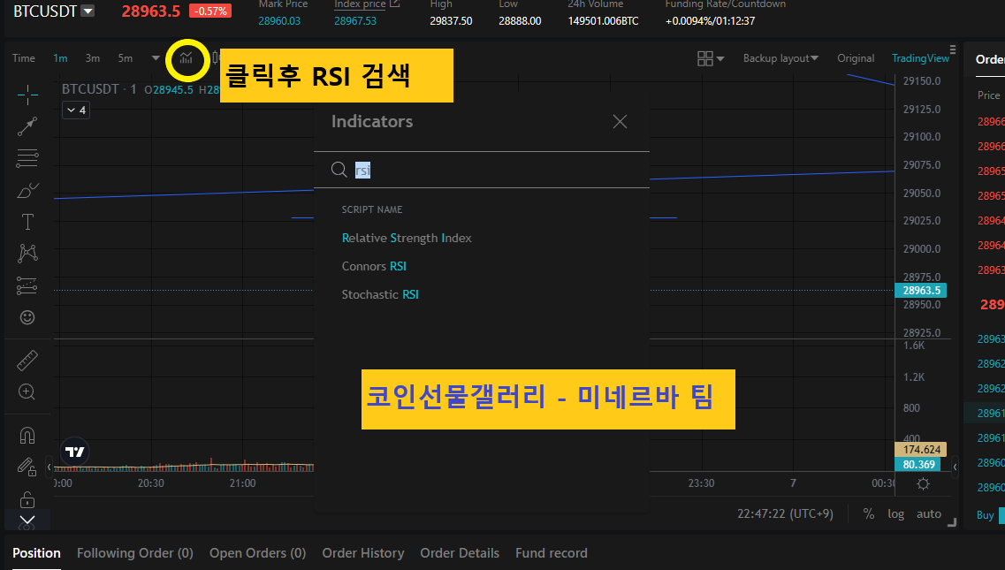The image size is (1005, 570).
Task: Select the 1m timeframe
Action: pyautogui.click(x=60, y=58)
